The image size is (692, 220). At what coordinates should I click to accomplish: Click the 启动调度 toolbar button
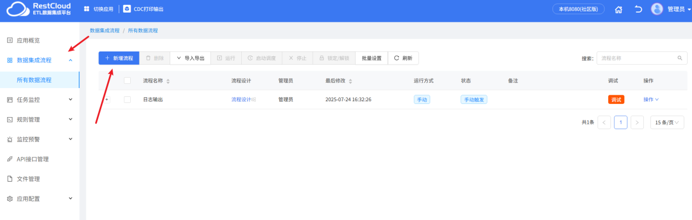(261, 58)
